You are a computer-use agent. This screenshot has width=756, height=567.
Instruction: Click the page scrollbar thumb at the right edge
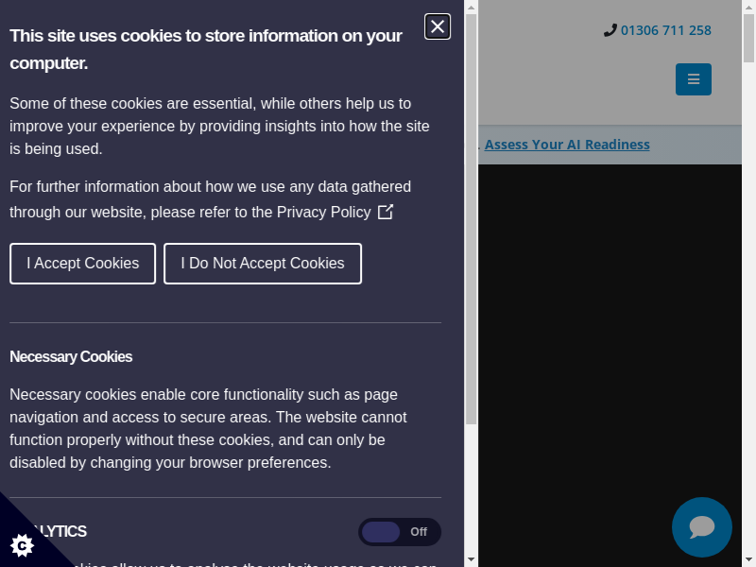[x=748, y=38]
